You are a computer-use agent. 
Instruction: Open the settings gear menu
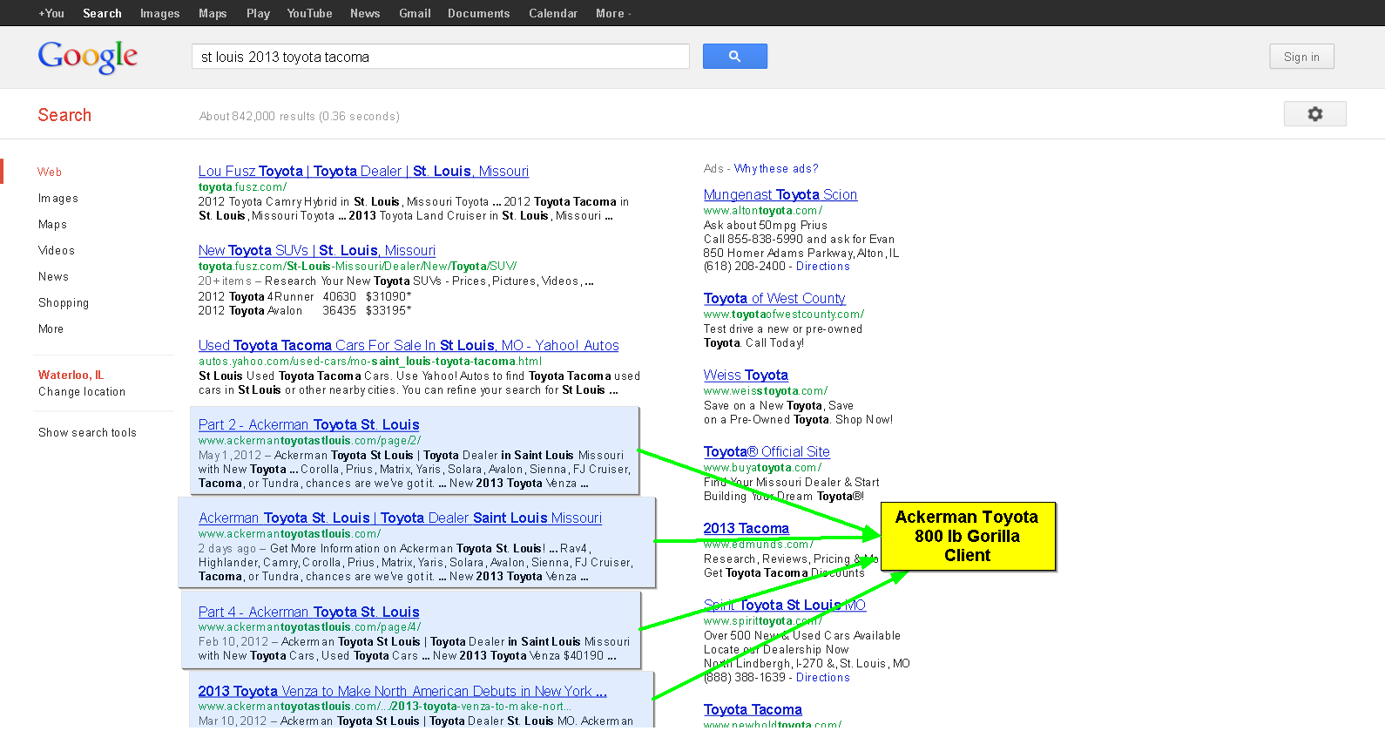(1314, 114)
